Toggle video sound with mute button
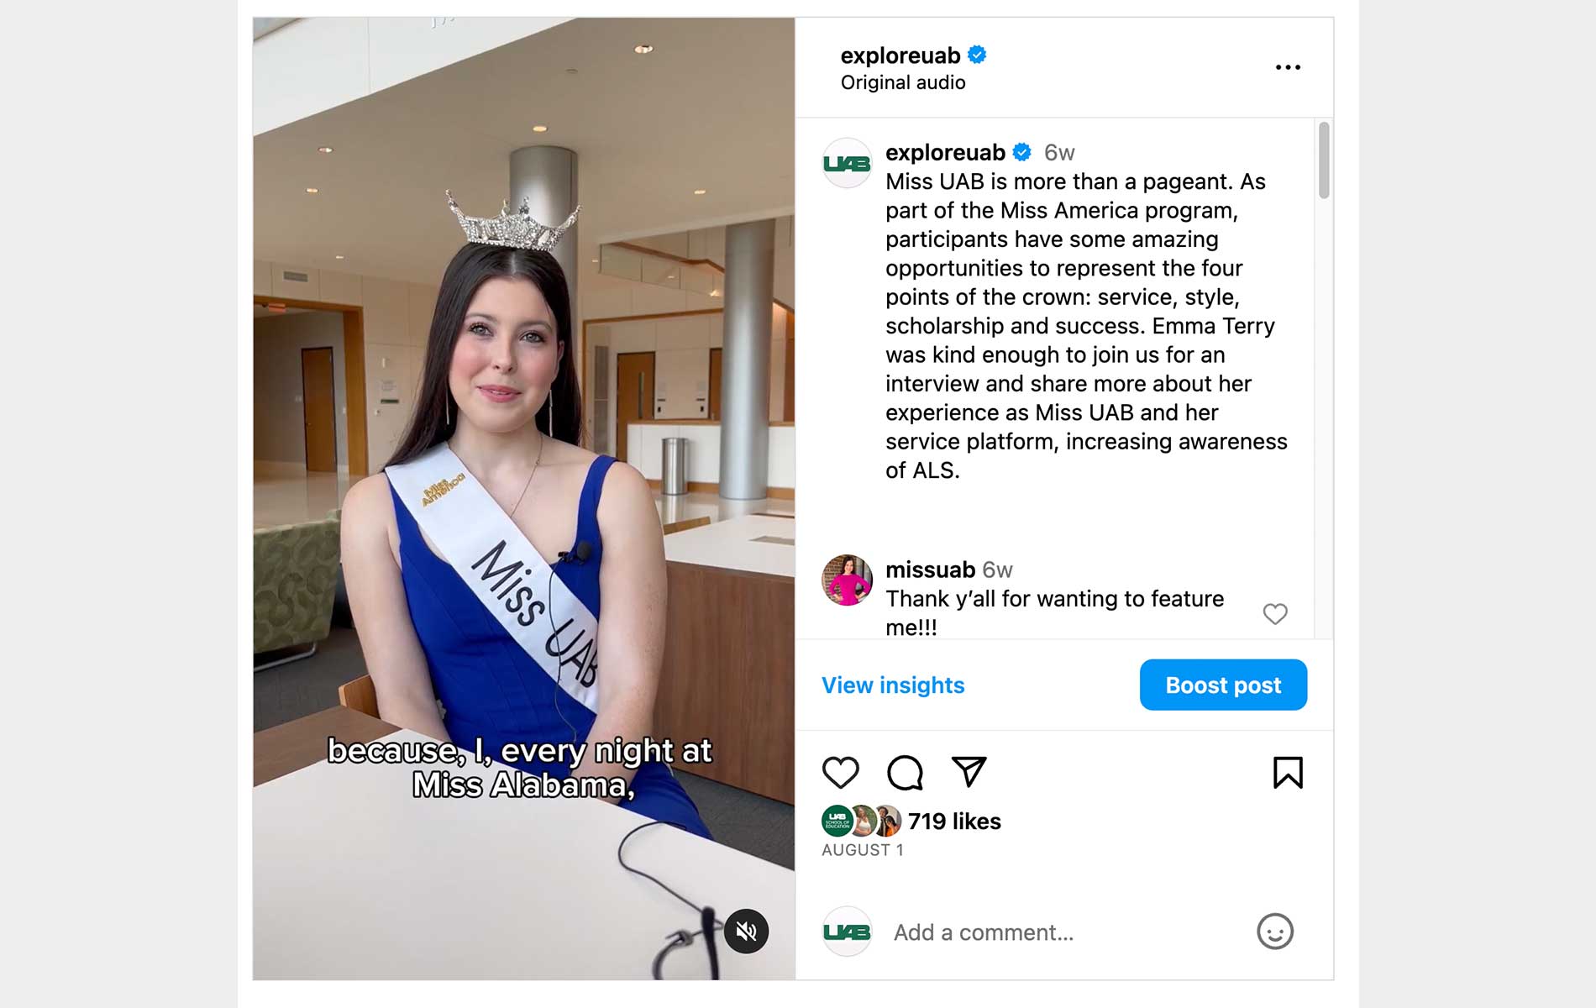This screenshot has height=1008, width=1596. pyautogui.click(x=746, y=931)
